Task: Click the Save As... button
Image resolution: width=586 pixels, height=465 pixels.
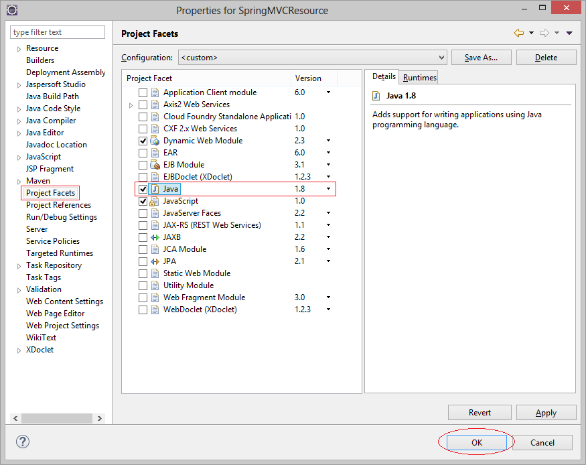Action: [481, 58]
